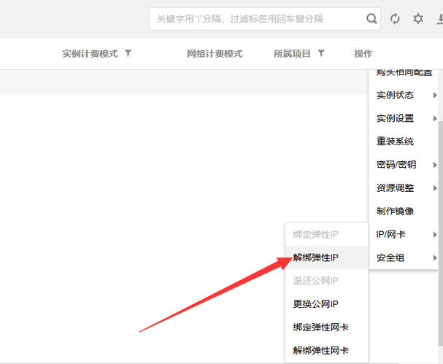Filter by 实例计费模式 column

pyautogui.click(x=128, y=53)
